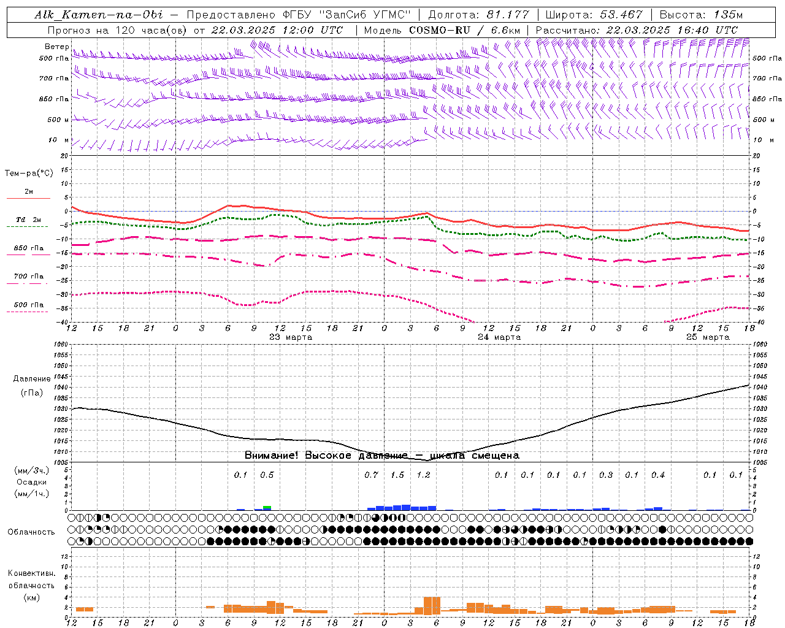The width and height of the screenshot is (785, 628).
Task: Click the "Рассчитано: 22.03.2025 16:40 UTC" text
Action: pos(637,30)
